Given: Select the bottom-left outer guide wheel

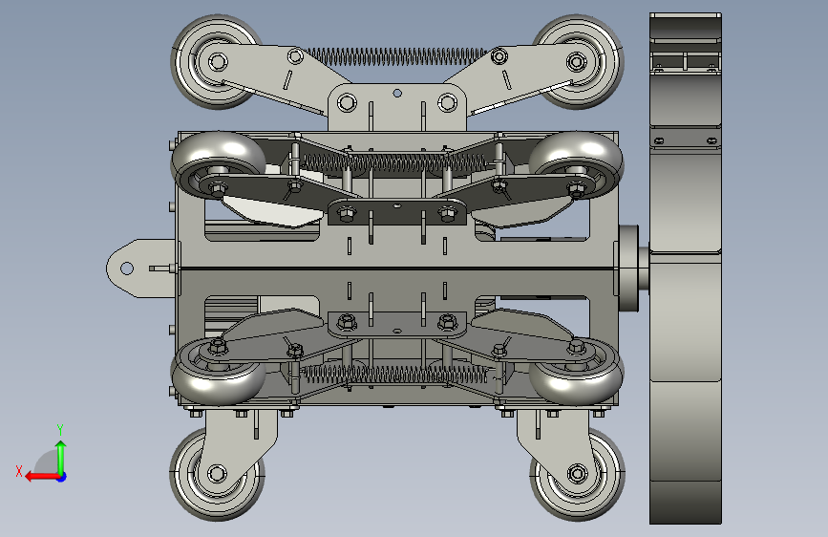Looking at the screenshot, I should pos(217,474).
